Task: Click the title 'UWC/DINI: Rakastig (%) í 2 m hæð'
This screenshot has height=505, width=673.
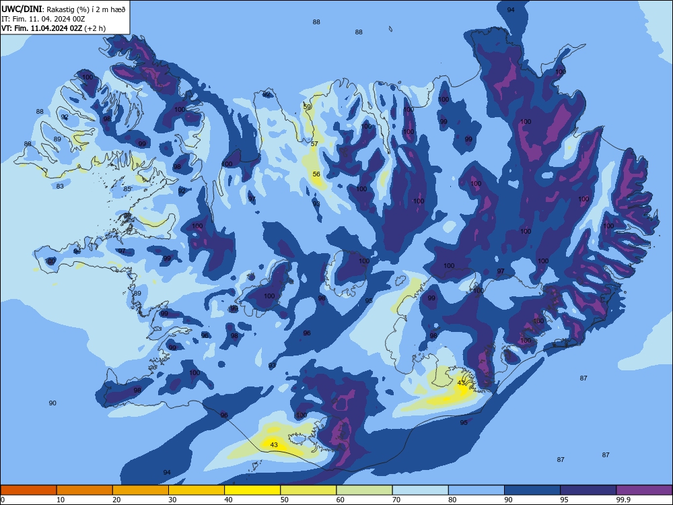Action: click(x=63, y=9)
